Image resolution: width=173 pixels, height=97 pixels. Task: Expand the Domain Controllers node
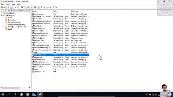[x=4, y=22]
